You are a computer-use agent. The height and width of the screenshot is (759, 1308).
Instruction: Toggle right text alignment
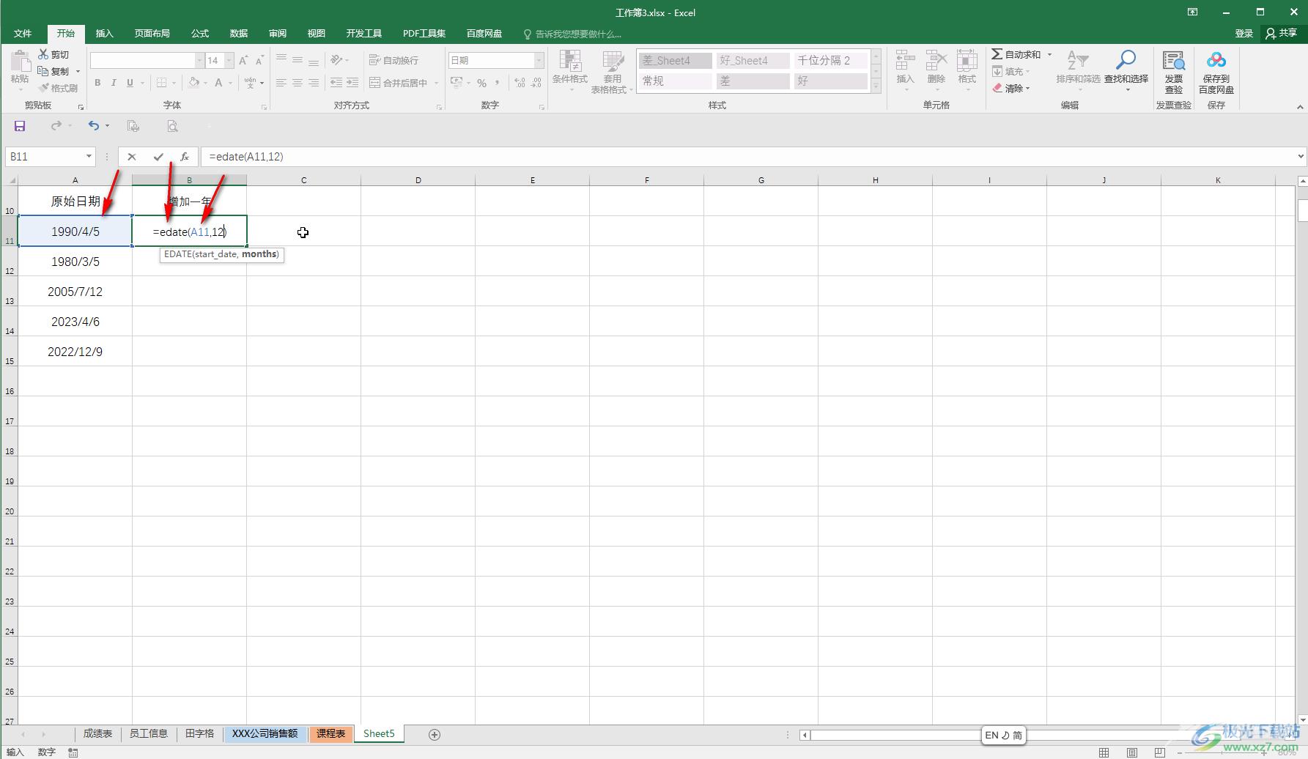pos(314,83)
